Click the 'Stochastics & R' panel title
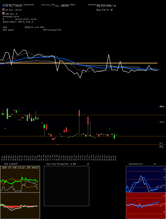166x219 pixels. coord(135,164)
